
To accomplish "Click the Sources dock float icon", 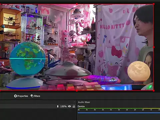I will pyautogui.click(x=74, y=101).
